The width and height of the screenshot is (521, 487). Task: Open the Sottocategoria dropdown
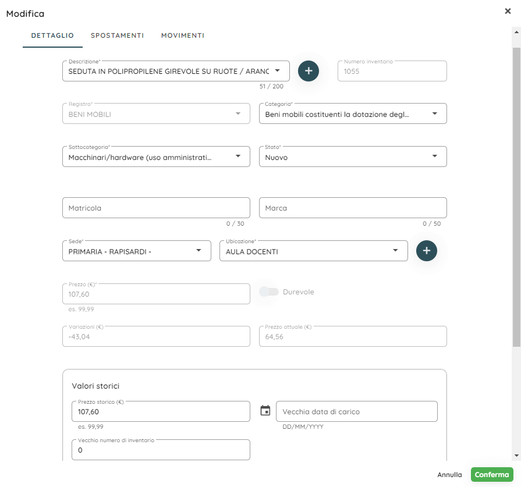(238, 157)
